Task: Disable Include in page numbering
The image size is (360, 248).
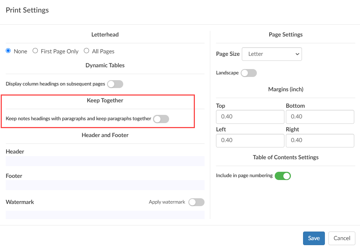Action: (283, 176)
